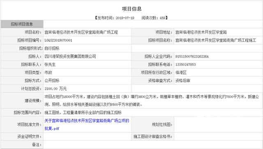Screen dimensions: 263x149
Task: Click the qualification review value 资格后审
Action: [x=182, y=81]
